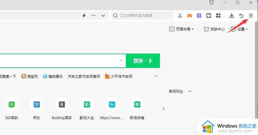
Task: Open the 影视大全 shortcut tile
Action: tap(87, 109)
